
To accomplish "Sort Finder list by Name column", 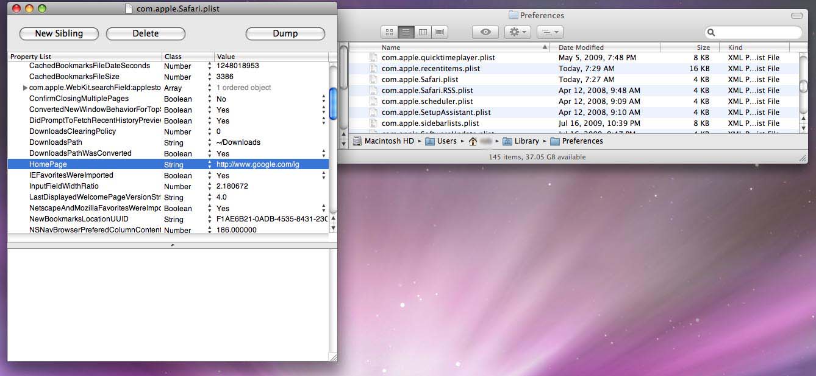I will pos(449,47).
